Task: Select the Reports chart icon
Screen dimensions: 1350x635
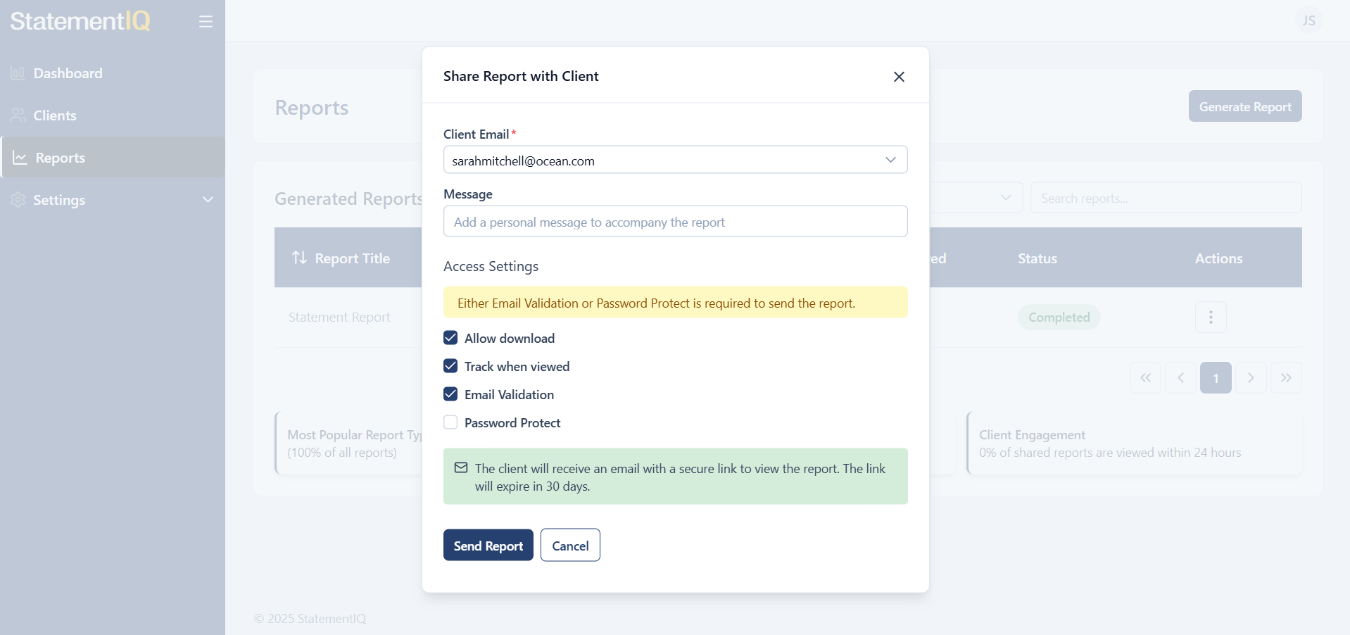Action: tap(18, 157)
